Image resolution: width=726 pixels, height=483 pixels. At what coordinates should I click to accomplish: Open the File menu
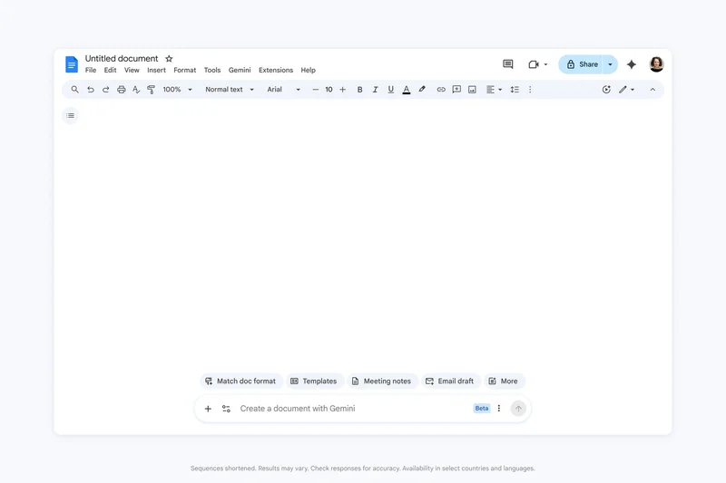(x=91, y=71)
